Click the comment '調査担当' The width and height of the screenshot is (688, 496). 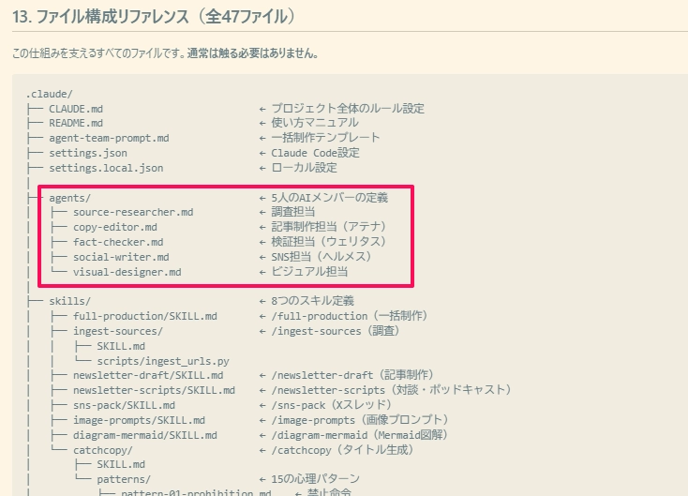pos(292,212)
